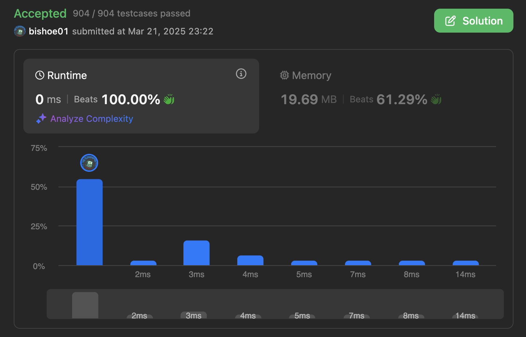The width and height of the screenshot is (526, 337).
Task: Click the 8ms x-axis label under the chart
Action: [412, 274]
